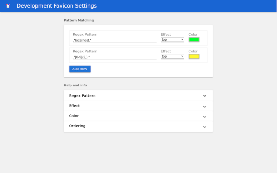Click the Pattern Matching section heading
This screenshot has width=277, height=173.
(x=79, y=20)
